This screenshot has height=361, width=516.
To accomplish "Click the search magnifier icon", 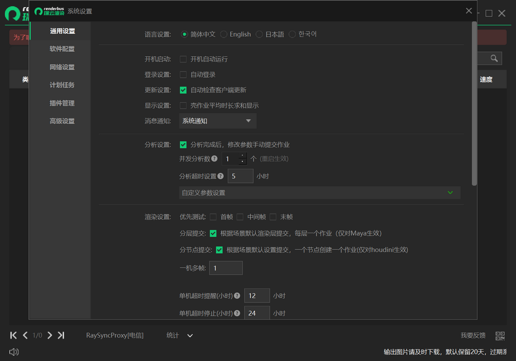I will click(x=494, y=58).
